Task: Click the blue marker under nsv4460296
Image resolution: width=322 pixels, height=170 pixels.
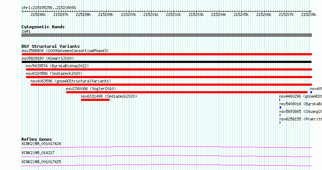Action: pos(280,100)
